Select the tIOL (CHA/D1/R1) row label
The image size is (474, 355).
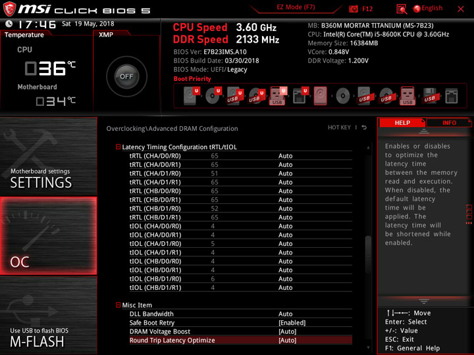(x=155, y=252)
